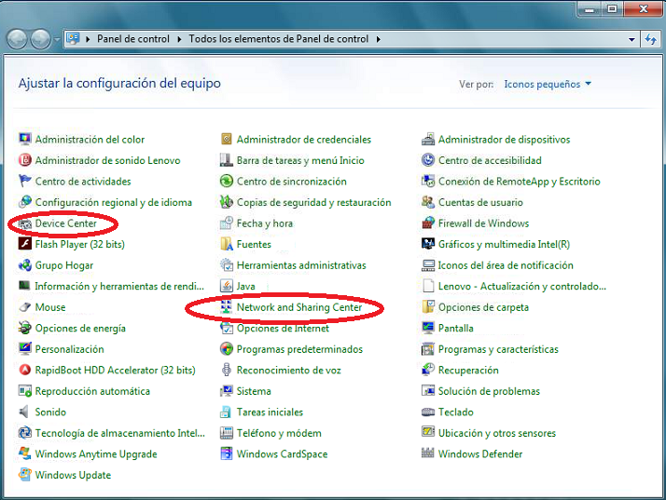Viewport: 666px width, 500px height.
Task: Click the refresh button beside address bar
Action: [651, 39]
